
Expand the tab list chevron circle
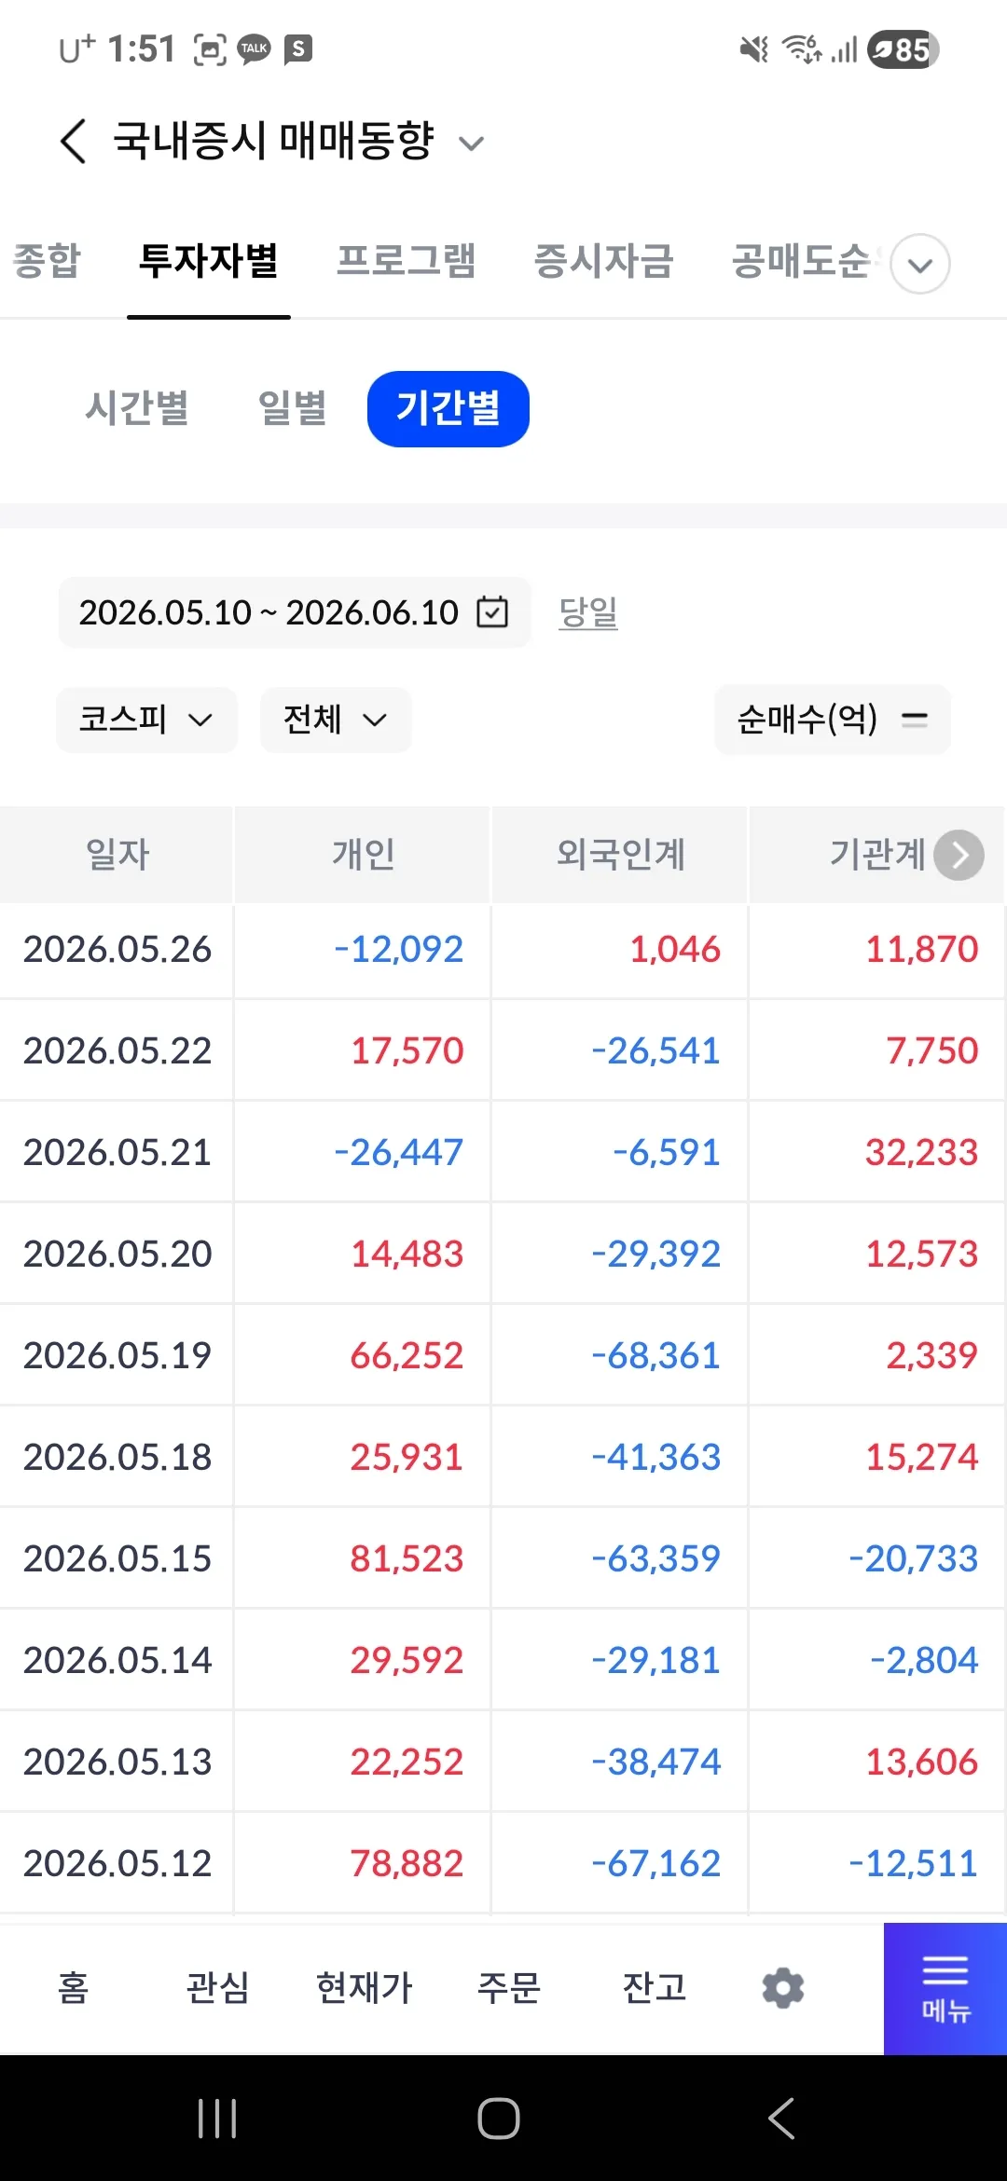click(920, 264)
